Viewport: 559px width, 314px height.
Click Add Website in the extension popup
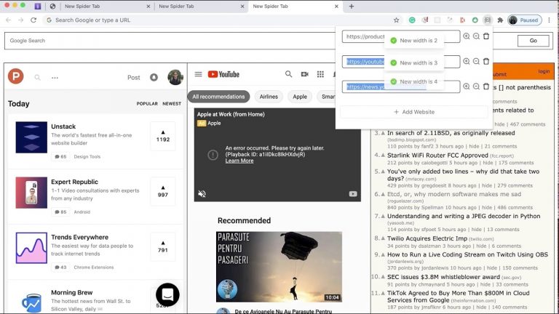[x=414, y=112]
